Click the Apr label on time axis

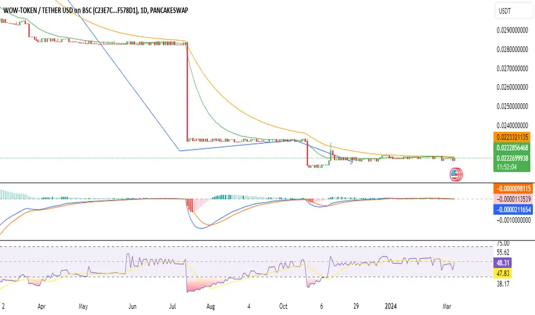[41, 306]
